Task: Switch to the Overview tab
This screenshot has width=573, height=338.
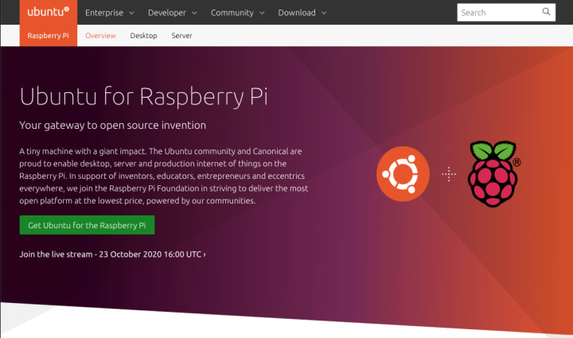Action: coord(100,36)
